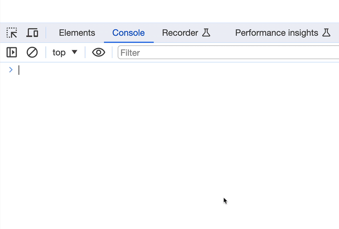Screen dimensions: 339x229
Task: Click the blank page area above DevTools
Action: pos(167,10)
